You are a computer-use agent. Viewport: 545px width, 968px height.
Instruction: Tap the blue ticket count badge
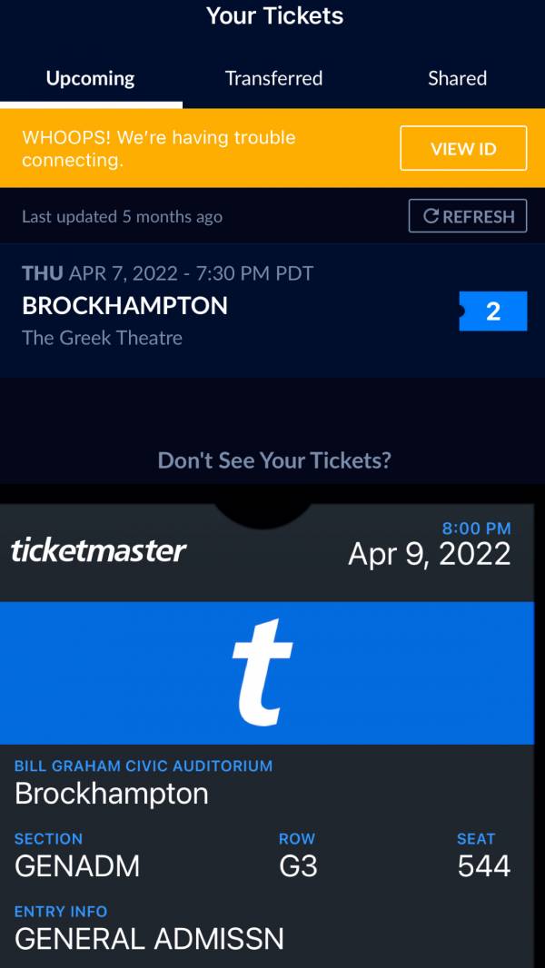click(x=493, y=311)
